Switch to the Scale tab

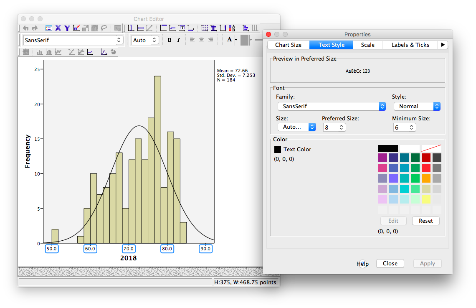click(x=367, y=45)
